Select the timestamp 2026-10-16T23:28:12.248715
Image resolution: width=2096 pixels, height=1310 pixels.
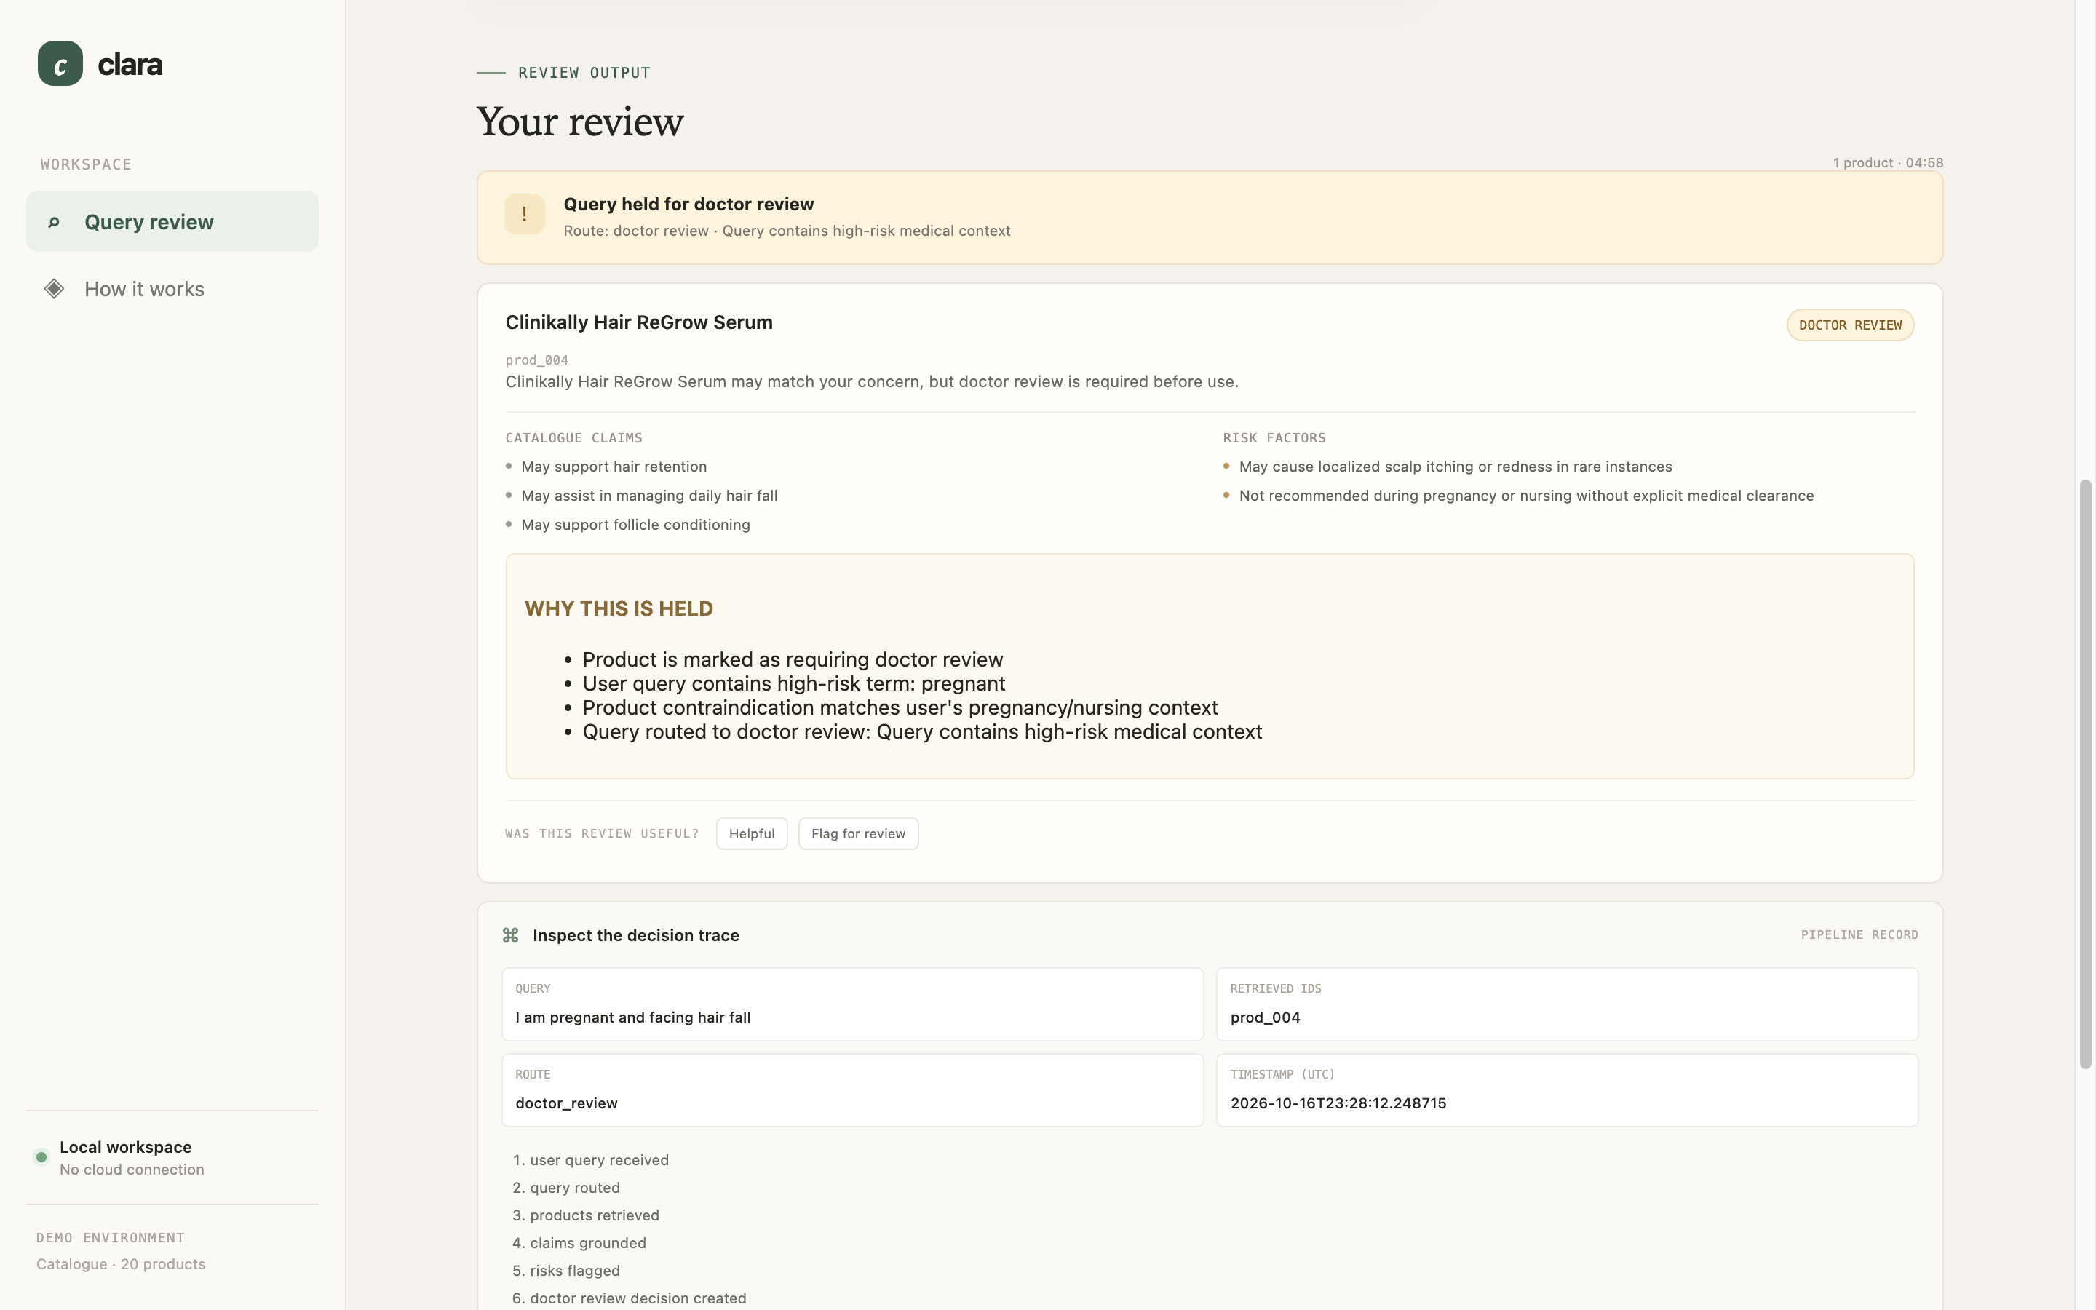pyautogui.click(x=1338, y=1104)
